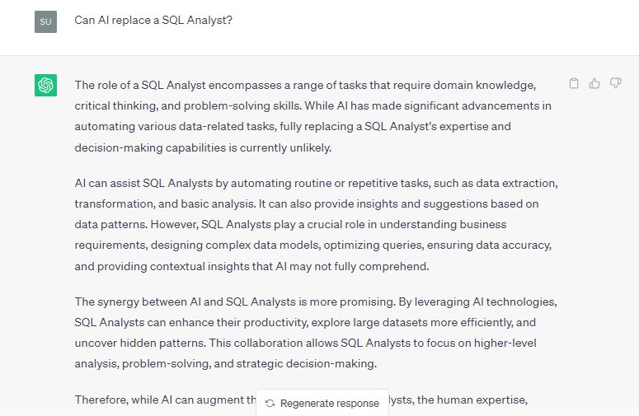Click the line starting 'uncover hidden patterns'
The height and width of the screenshot is (416, 639).
[305, 343]
